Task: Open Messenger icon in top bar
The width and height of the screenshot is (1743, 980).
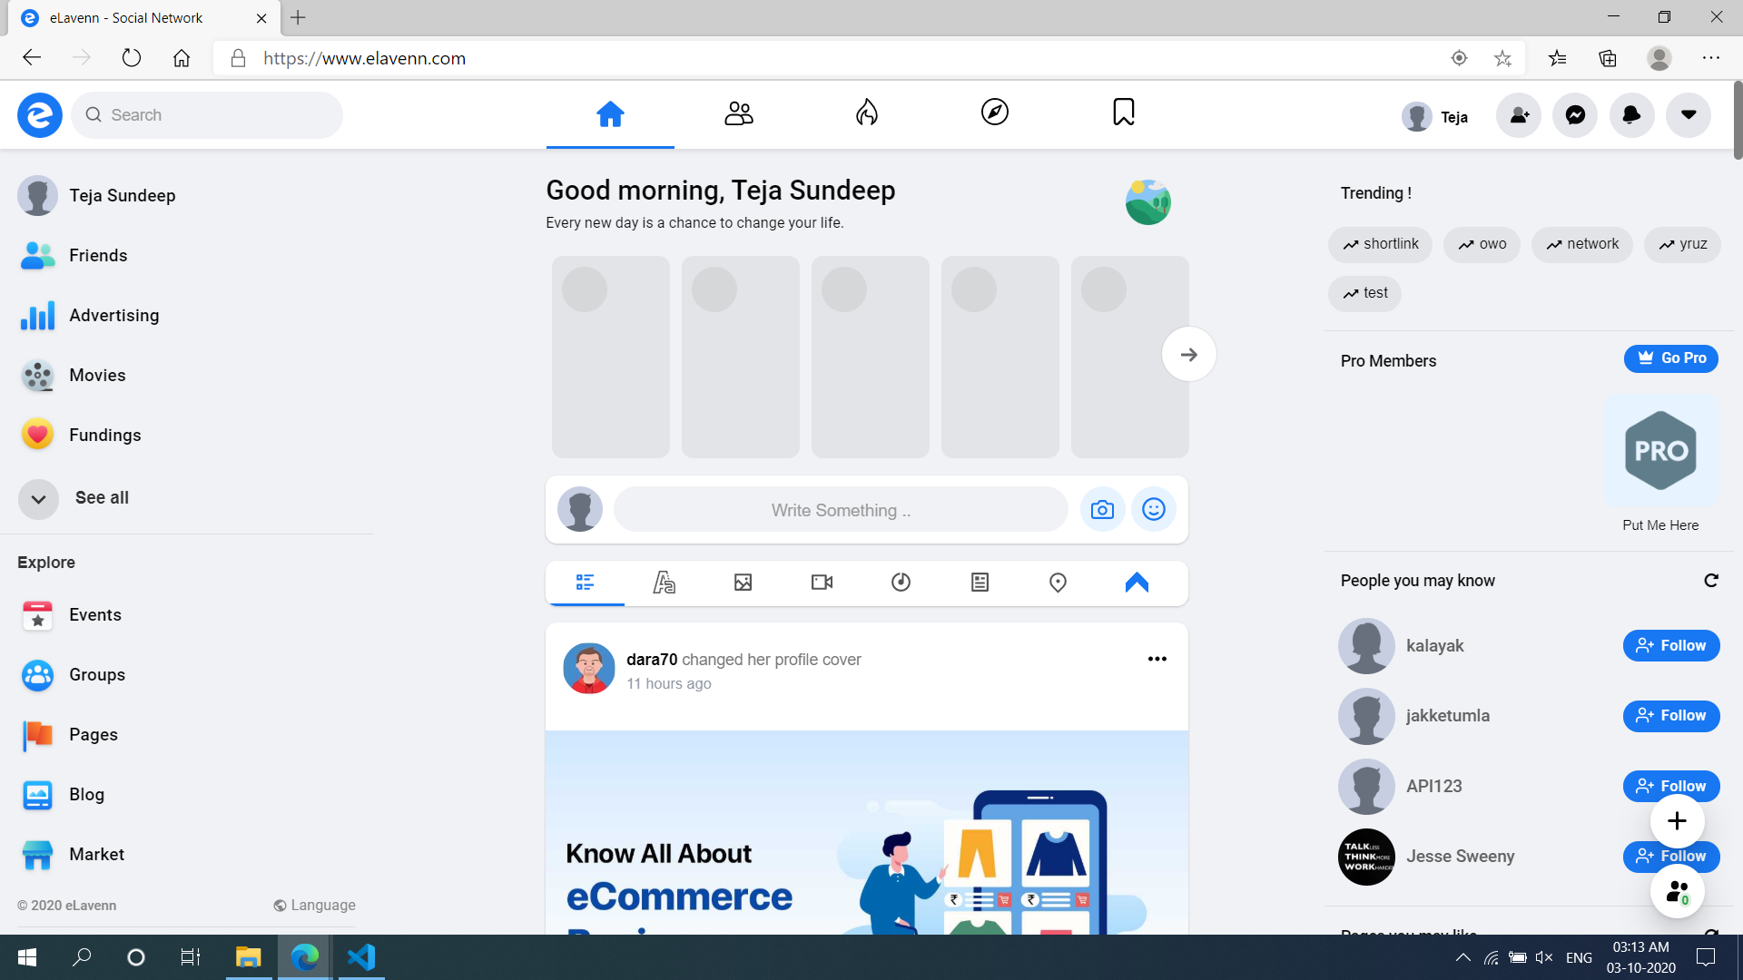Action: point(1575,115)
